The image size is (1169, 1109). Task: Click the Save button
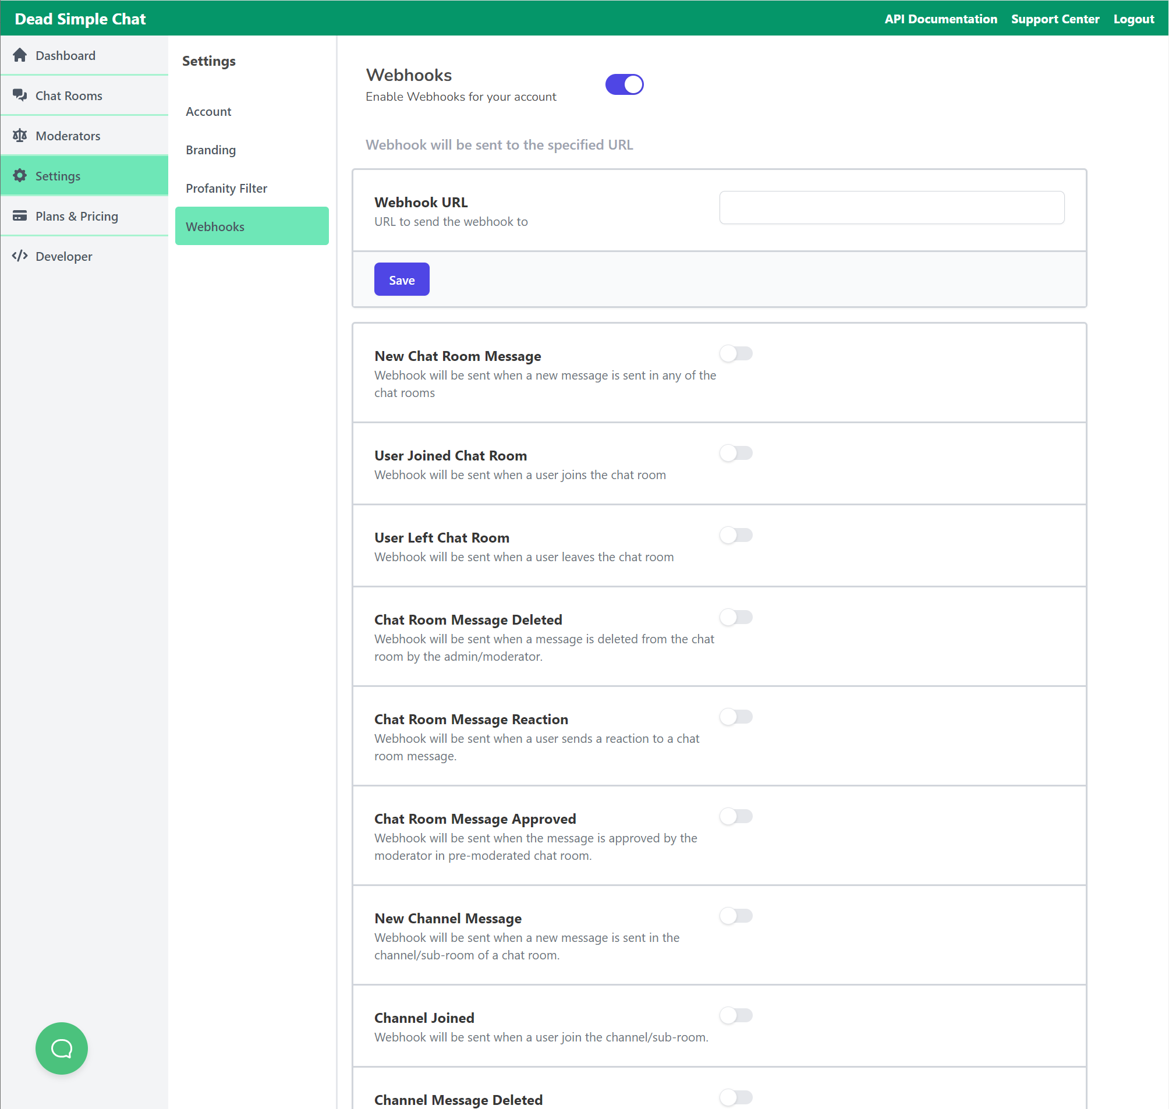click(401, 279)
